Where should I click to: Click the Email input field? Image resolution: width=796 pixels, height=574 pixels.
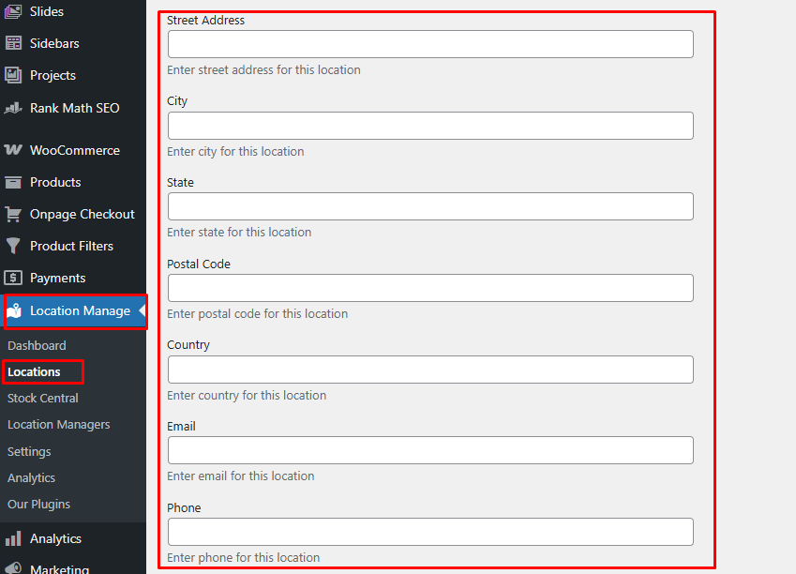point(430,450)
